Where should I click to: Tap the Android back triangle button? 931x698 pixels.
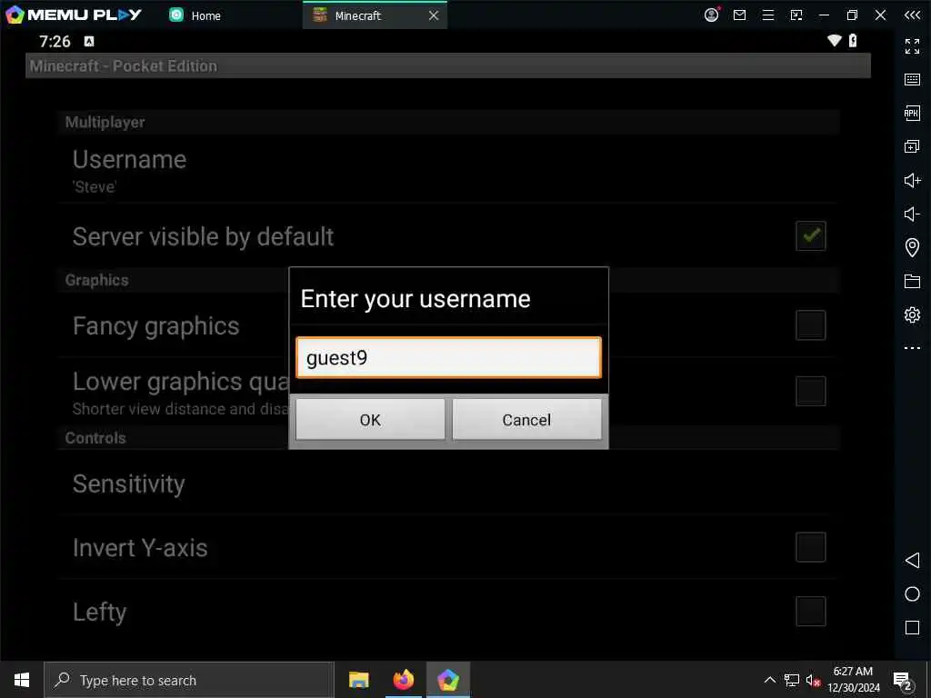pyautogui.click(x=912, y=560)
